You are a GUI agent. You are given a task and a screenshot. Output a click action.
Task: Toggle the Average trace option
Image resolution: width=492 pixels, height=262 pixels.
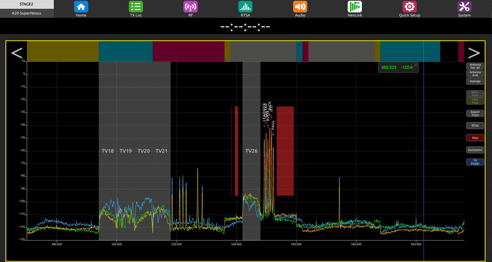coord(475,81)
